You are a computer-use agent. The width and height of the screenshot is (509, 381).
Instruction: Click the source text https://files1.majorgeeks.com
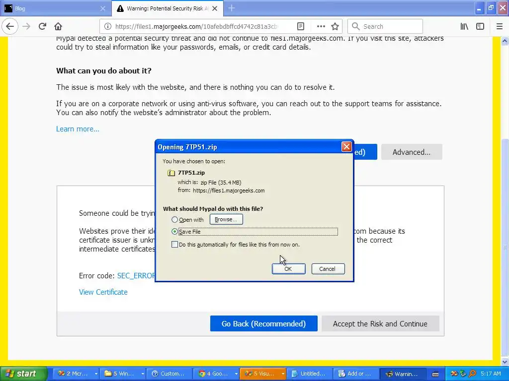(229, 190)
